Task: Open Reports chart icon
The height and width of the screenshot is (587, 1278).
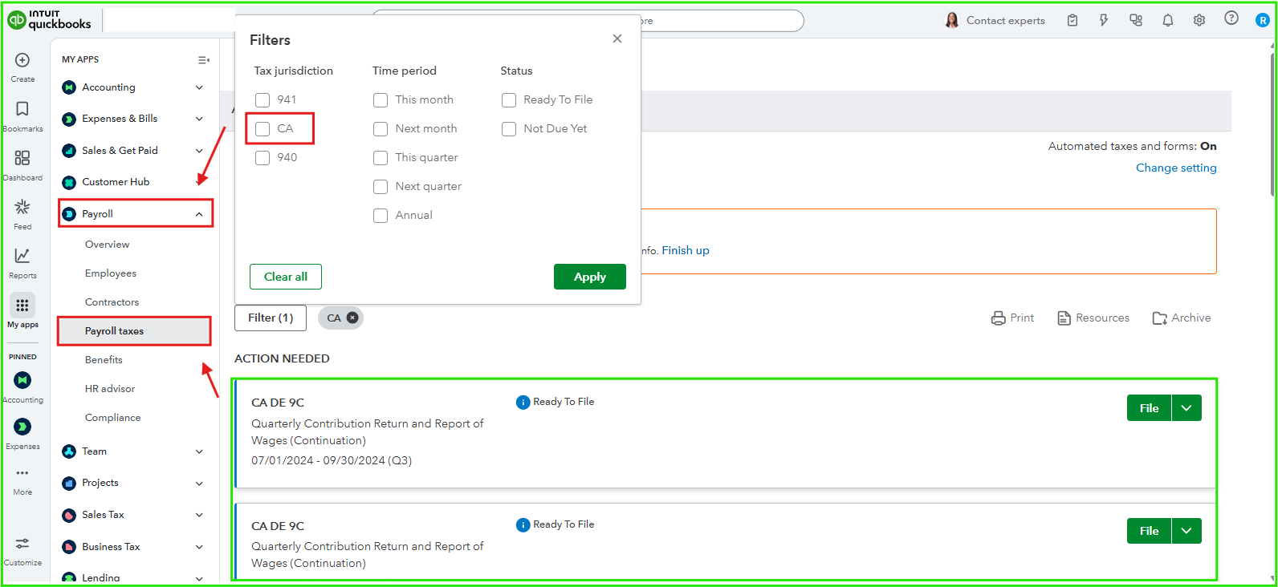Action: pos(22,256)
